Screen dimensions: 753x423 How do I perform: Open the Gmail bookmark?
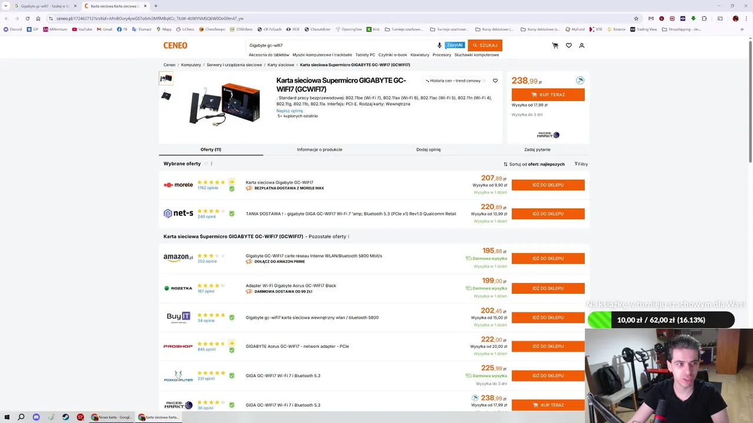point(104,29)
